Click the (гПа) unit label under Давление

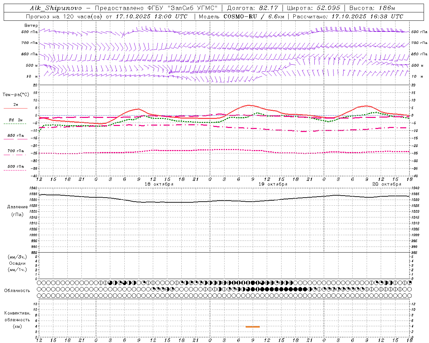[x=17, y=215]
